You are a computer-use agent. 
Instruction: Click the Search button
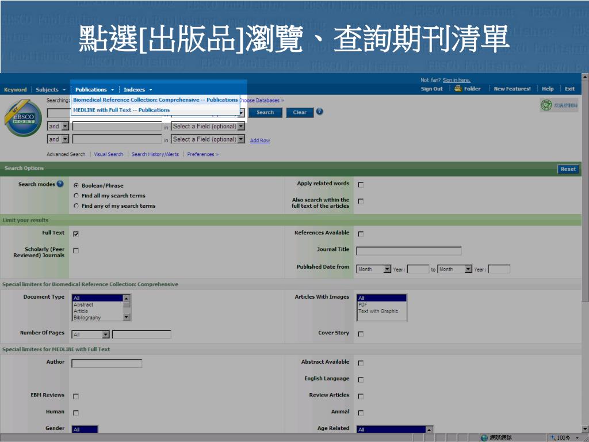265,112
